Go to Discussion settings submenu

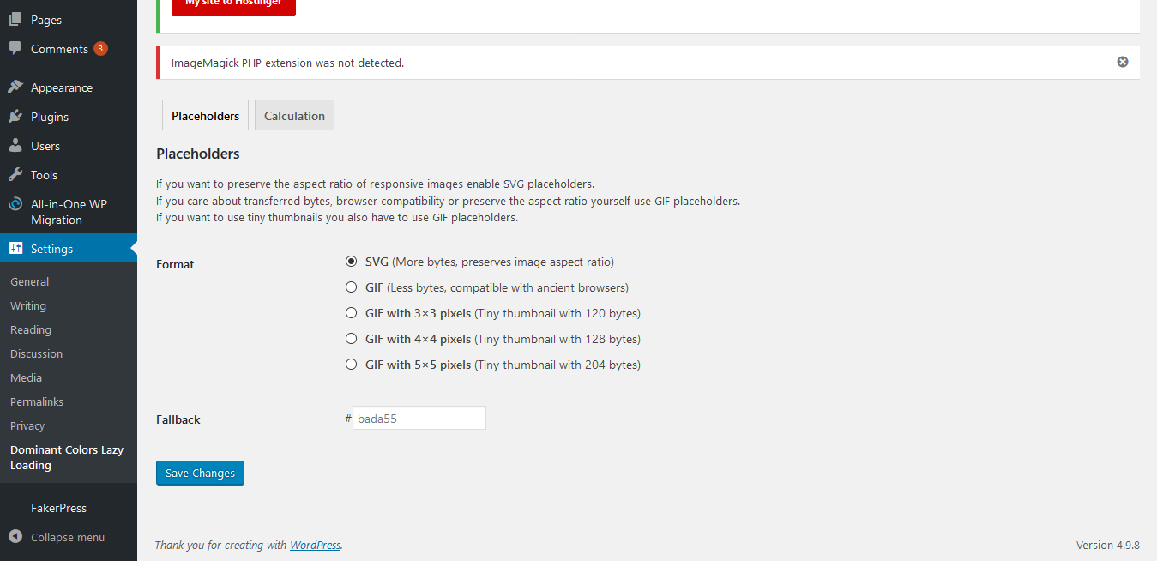(36, 353)
